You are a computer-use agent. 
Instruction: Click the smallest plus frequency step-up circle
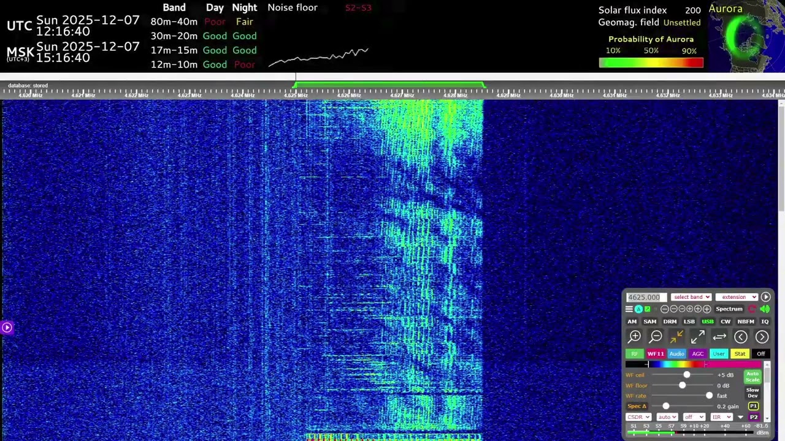[x=689, y=309]
